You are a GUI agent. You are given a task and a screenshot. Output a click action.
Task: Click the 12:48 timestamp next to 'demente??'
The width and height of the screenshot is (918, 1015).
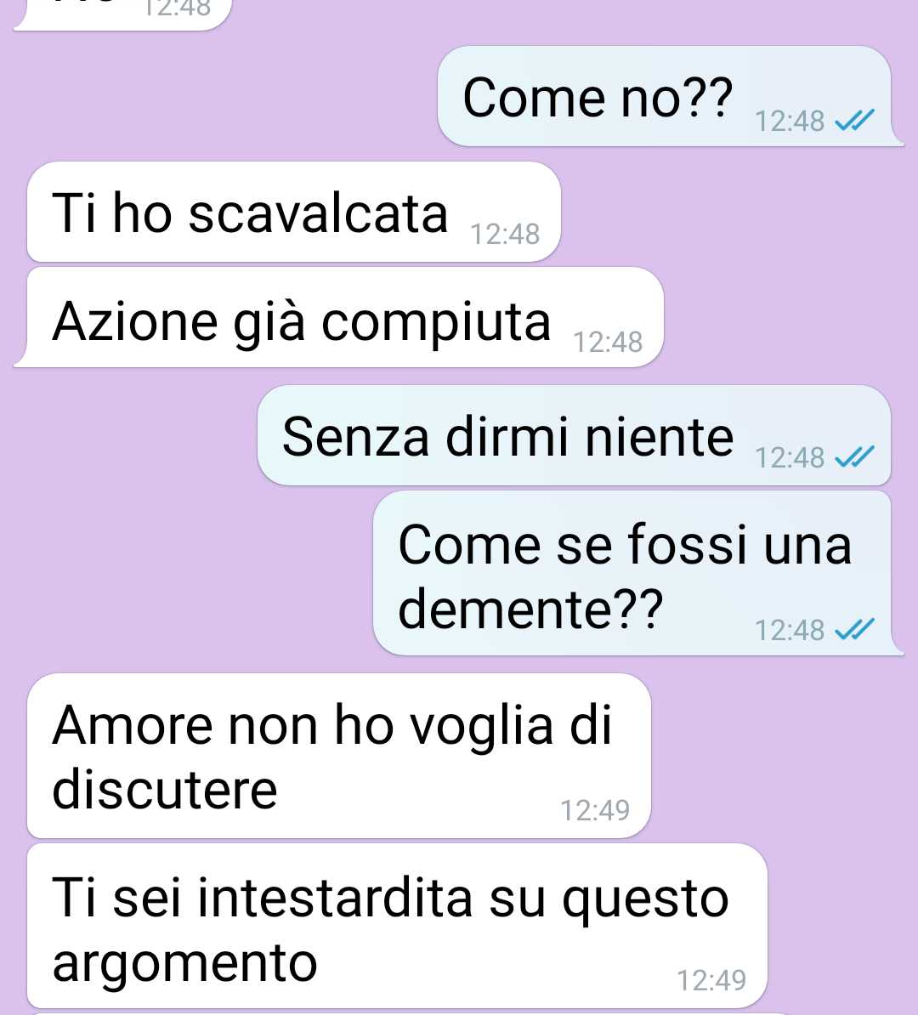(x=790, y=630)
